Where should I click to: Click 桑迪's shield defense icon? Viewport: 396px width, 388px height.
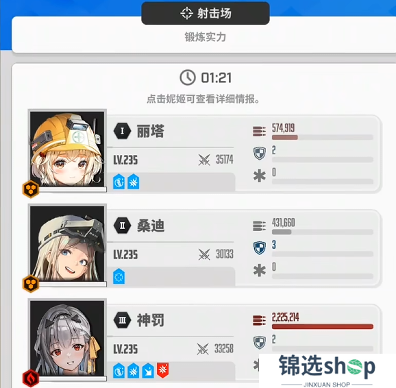260,247
